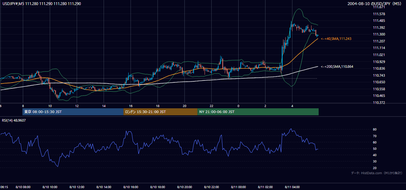Click price axis value 110.743
Screen dimensions: 406x190
pyautogui.click(x=379, y=75)
